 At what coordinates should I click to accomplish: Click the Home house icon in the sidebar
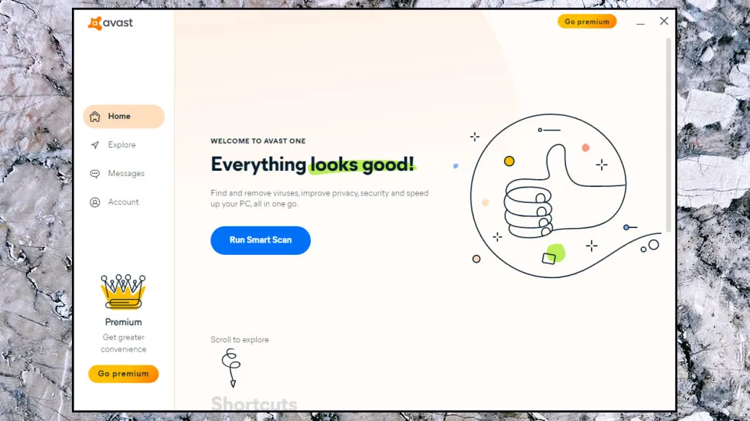(x=95, y=117)
